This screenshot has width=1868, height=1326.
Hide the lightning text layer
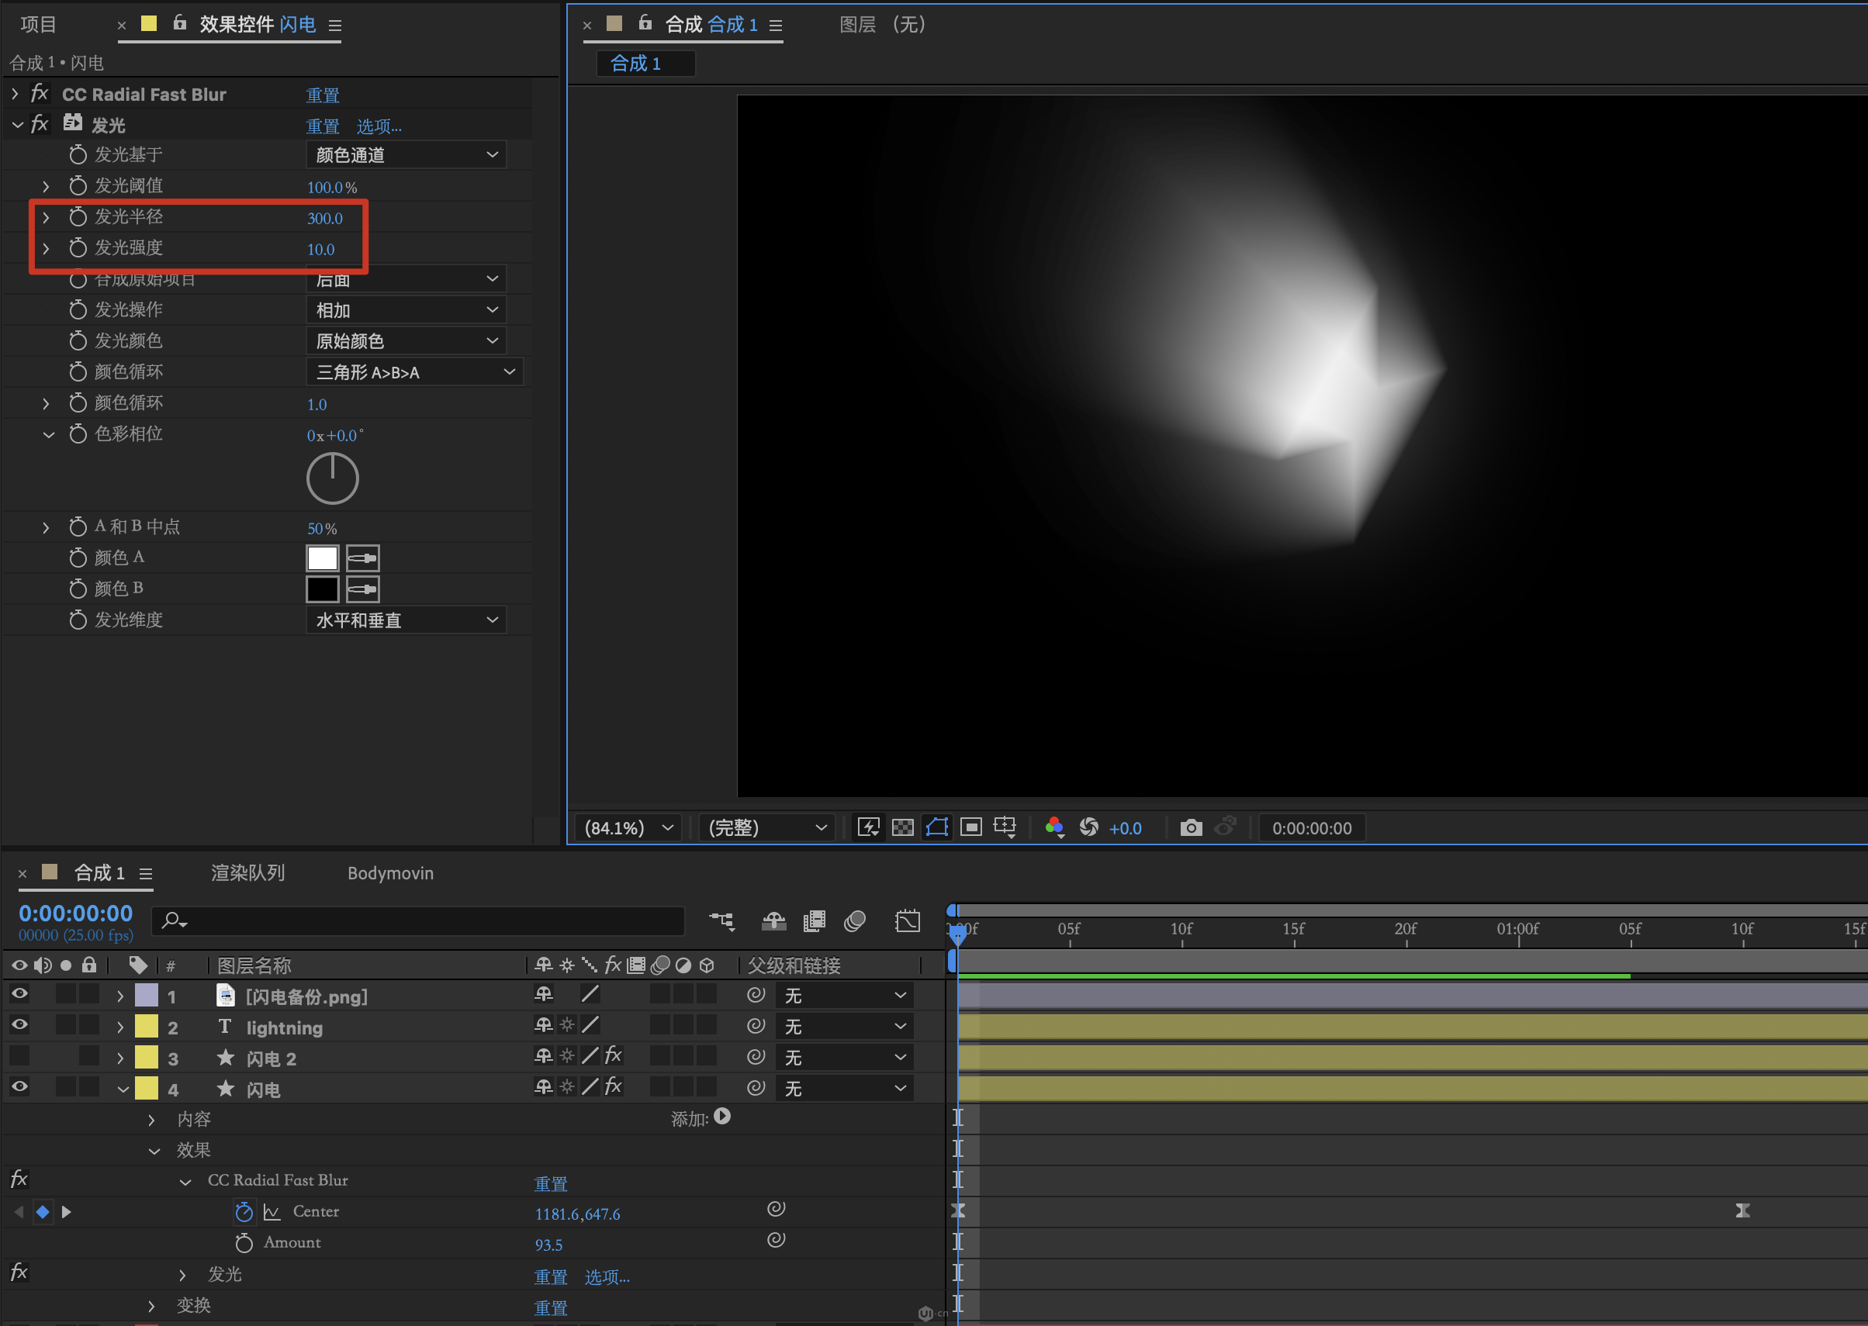19,1024
